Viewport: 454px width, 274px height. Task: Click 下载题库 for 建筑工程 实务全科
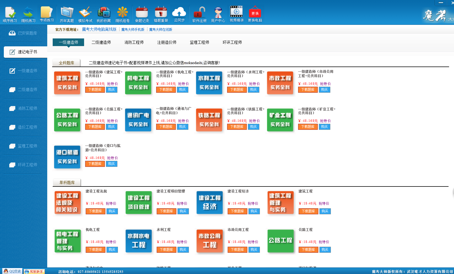pos(95,90)
